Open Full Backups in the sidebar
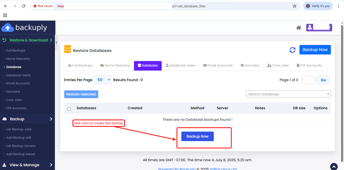Screen dimensions: 344x170 pyautogui.click(x=16, y=50)
